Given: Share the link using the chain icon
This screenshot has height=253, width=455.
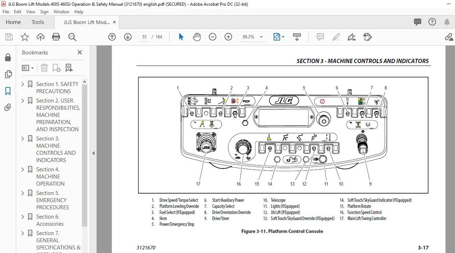Looking at the screenshot, I should tap(449, 37).
